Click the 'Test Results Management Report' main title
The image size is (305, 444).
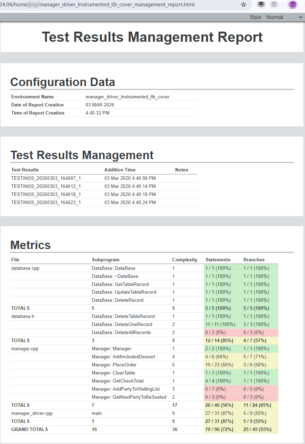pyautogui.click(x=152, y=37)
